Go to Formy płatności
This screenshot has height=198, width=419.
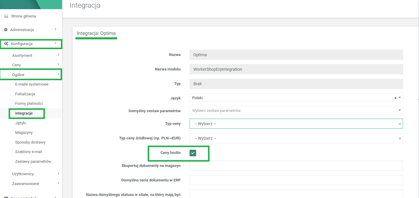29,104
